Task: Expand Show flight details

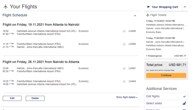Action: (127, 97)
